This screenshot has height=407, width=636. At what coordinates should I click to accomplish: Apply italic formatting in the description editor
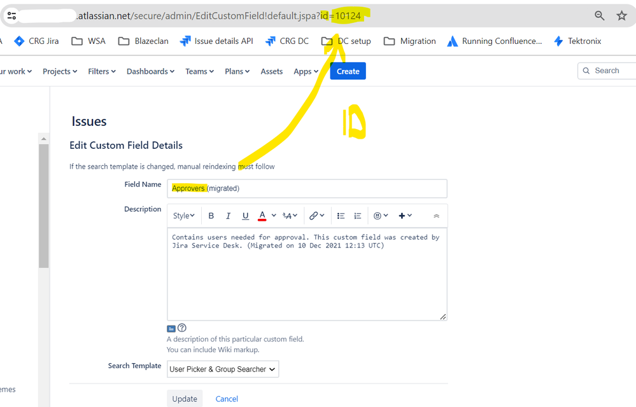[x=228, y=216]
